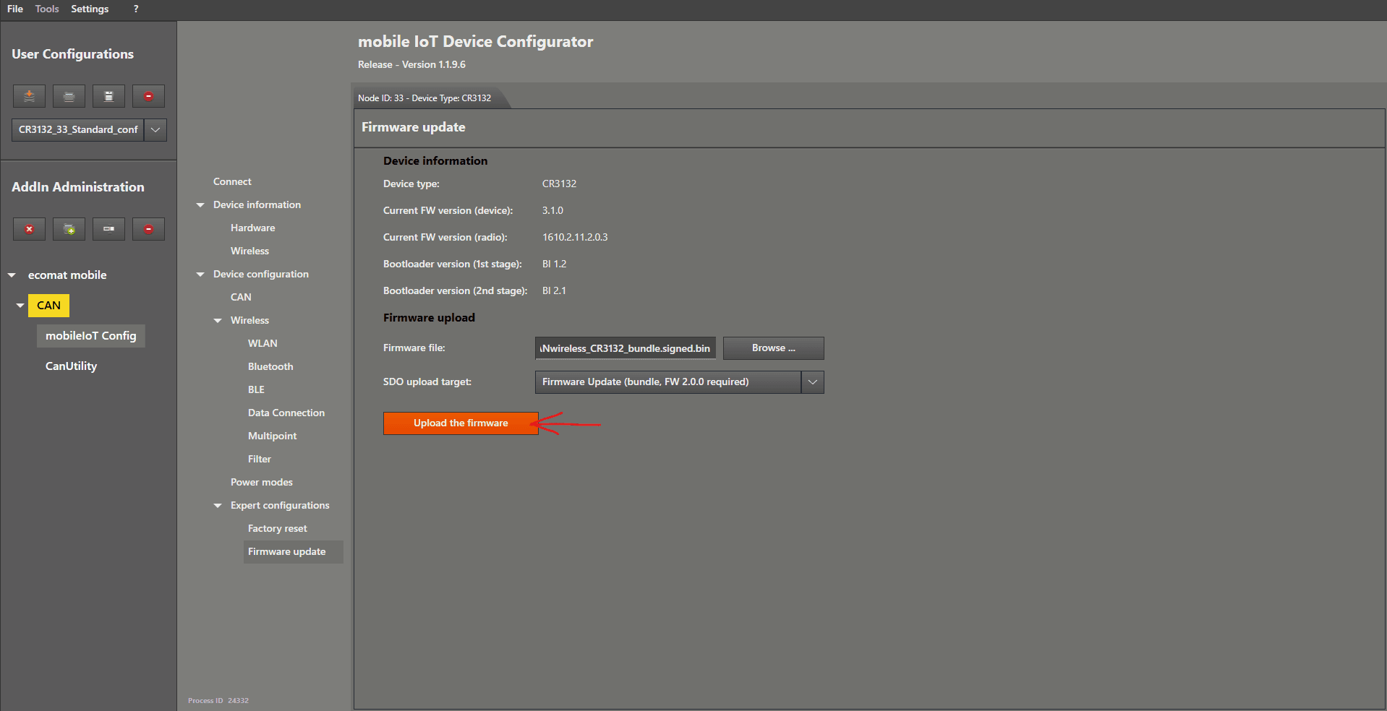Collapse the Expert configurations section arrow
Image resolution: width=1387 pixels, height=711 pixels.
pyautogui.click(x=218, y=506)
